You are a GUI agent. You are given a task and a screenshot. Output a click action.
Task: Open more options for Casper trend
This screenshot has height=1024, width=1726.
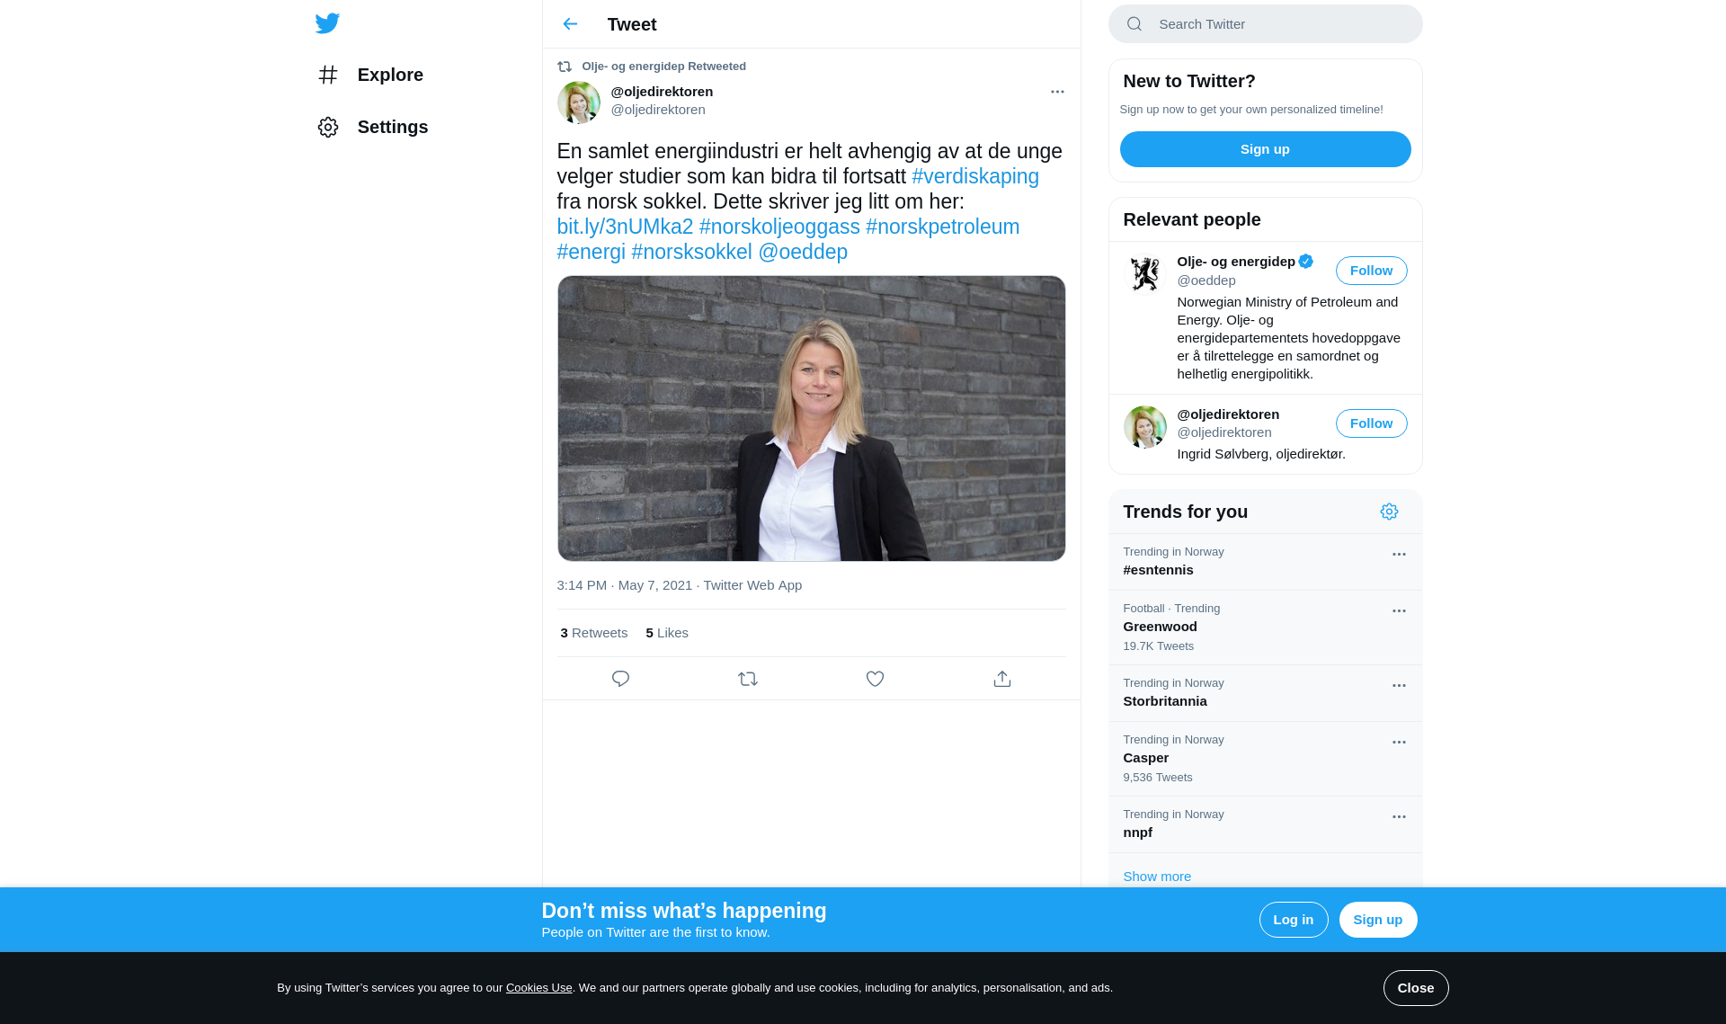pyautogui.click(x=1399, y=743)
